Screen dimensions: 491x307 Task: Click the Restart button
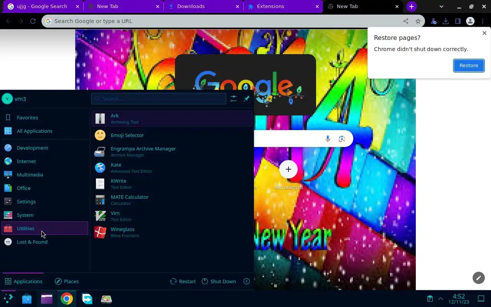[183, 281]
